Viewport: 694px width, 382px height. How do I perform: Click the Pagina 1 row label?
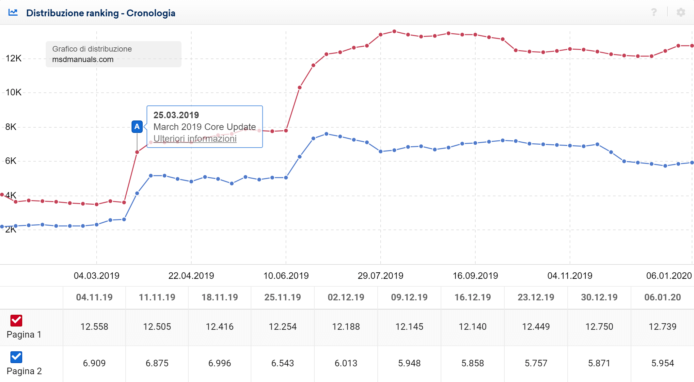point(24,334)
